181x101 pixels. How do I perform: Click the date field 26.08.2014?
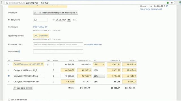[61, 20]
